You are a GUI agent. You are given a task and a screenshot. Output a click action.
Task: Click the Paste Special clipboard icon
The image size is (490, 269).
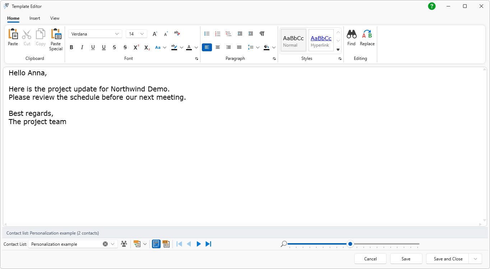56,34
